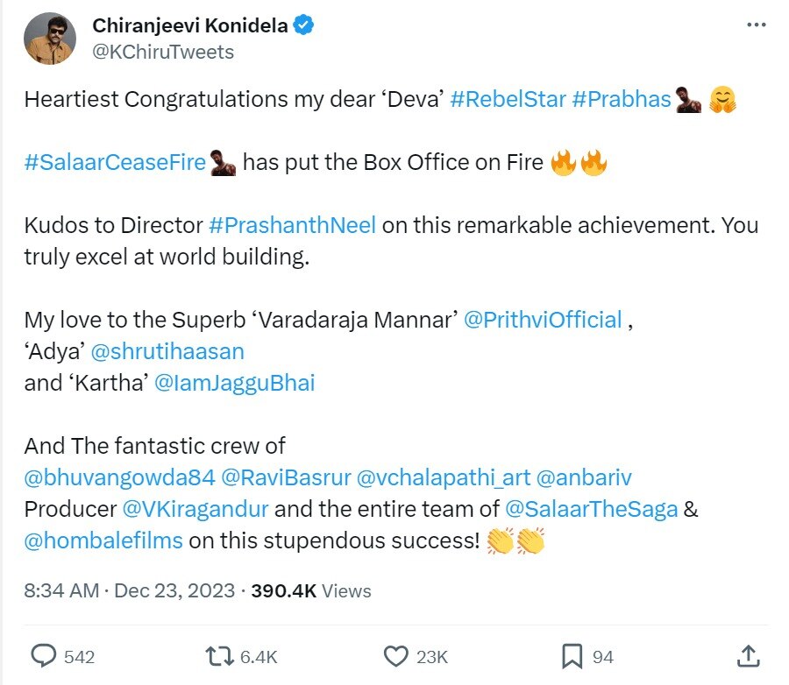789x685 pixels.
Task: Open the Chiranjeevi Konidela profile name
Action: (189, 26)
